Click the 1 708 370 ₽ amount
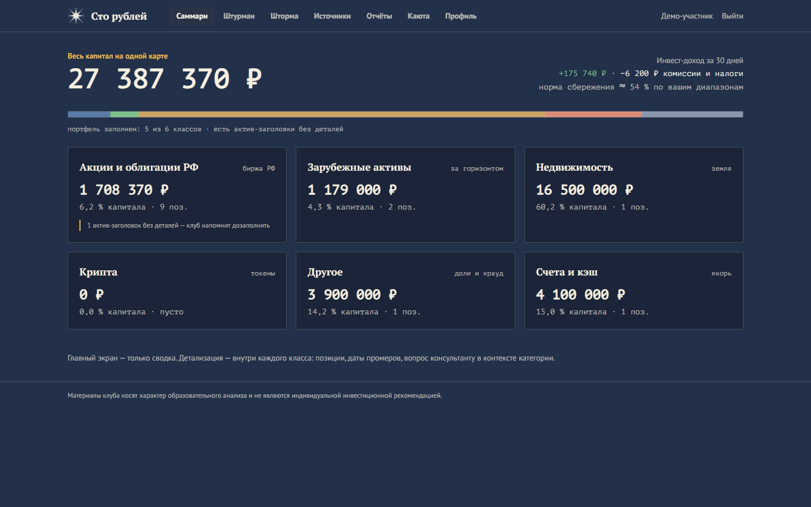The height and width of the screenshot is (507, 811). [x=124, y=190]
